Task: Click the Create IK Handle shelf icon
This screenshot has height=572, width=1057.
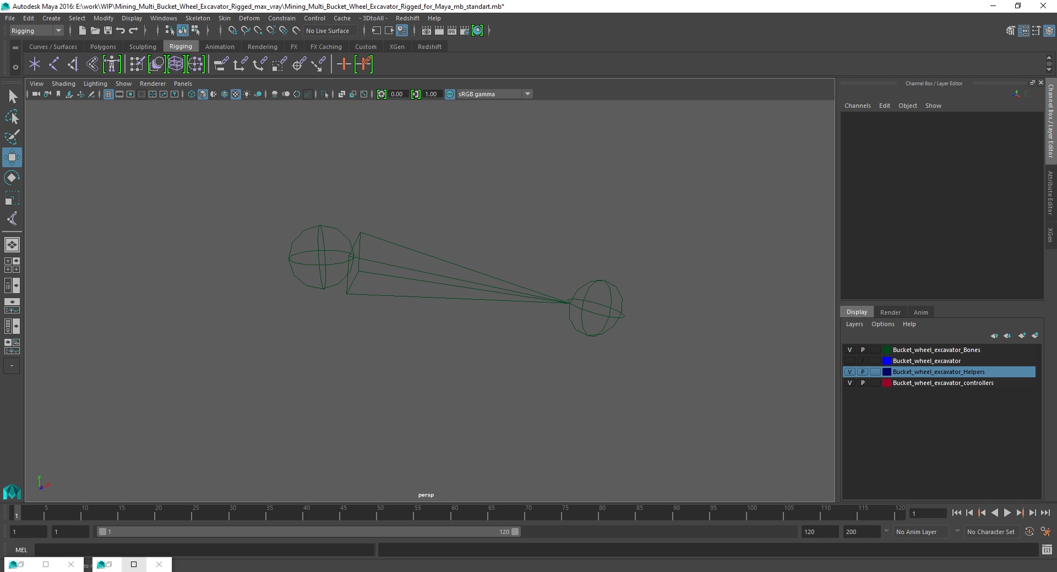Action: point(73,64)
